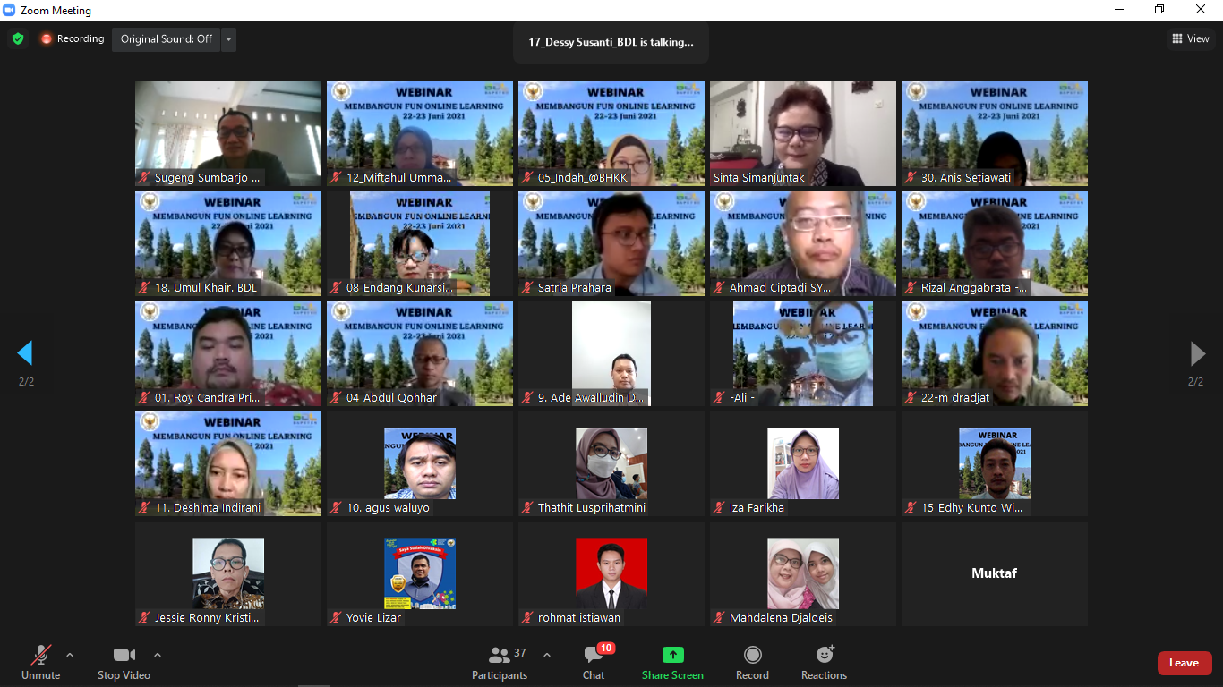Image resolution: width=1223 pixels, height=687 pixels.
Task: Unmute the microphone
Action: pyautogui.click(x=41, y=663)
